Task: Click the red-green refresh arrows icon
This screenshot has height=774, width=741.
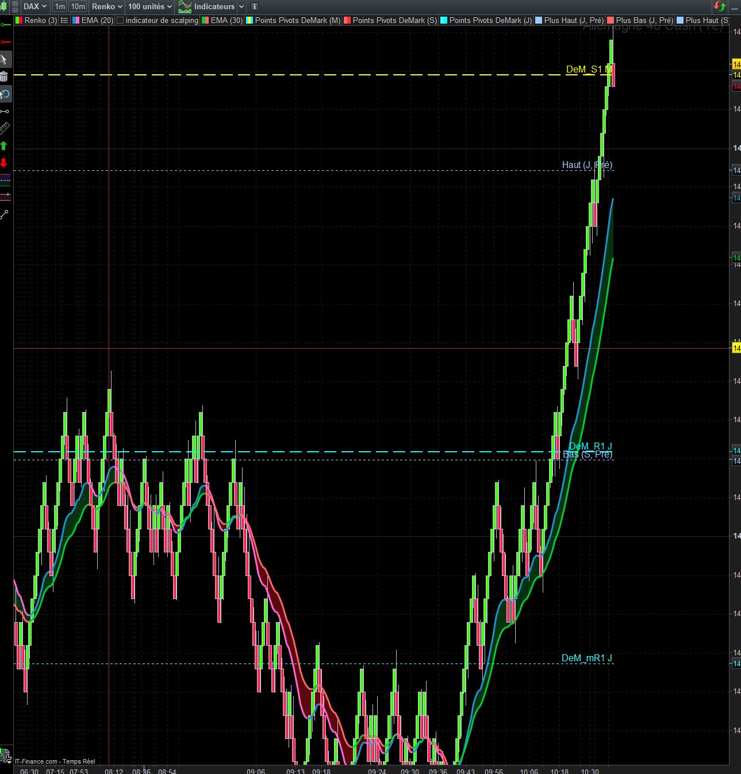Action: pos(720,6)
